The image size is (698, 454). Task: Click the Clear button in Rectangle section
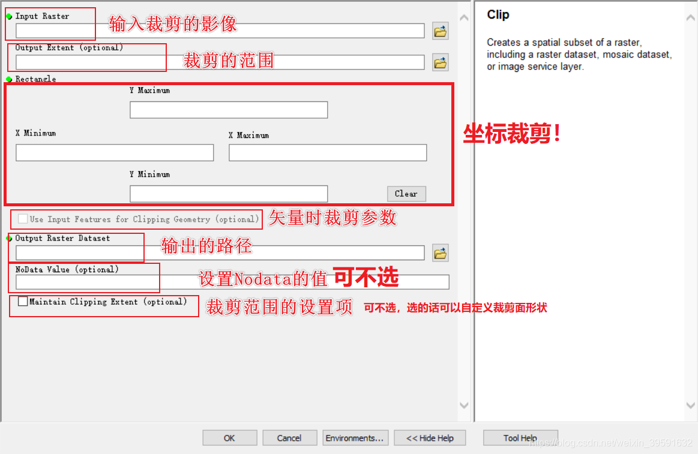click(x=406, y=194)
